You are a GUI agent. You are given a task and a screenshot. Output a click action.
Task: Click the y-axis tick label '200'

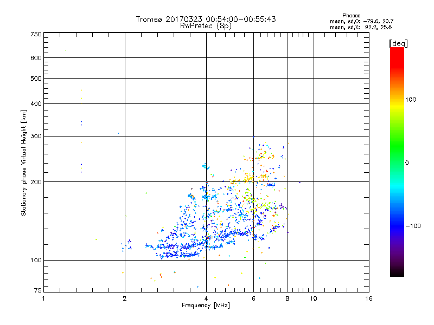coord(36,182)
